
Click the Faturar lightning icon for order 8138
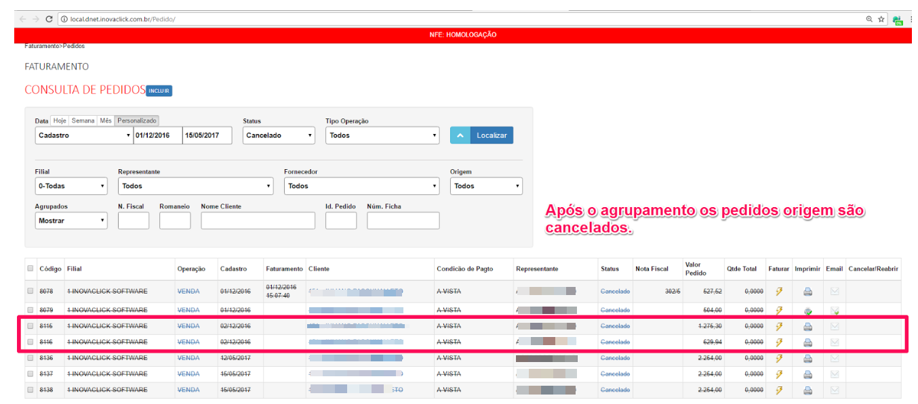(x=778, y=390)
